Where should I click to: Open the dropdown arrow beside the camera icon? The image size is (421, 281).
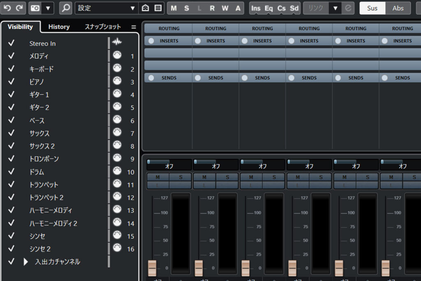[x=49, y=8]
